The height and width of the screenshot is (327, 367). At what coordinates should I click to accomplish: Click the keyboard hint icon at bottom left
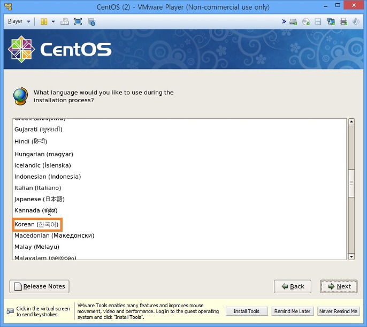10,311
